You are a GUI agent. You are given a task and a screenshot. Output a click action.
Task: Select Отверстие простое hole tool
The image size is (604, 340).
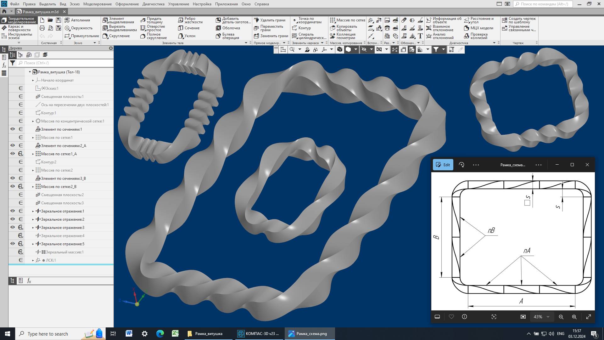point(153,28)
